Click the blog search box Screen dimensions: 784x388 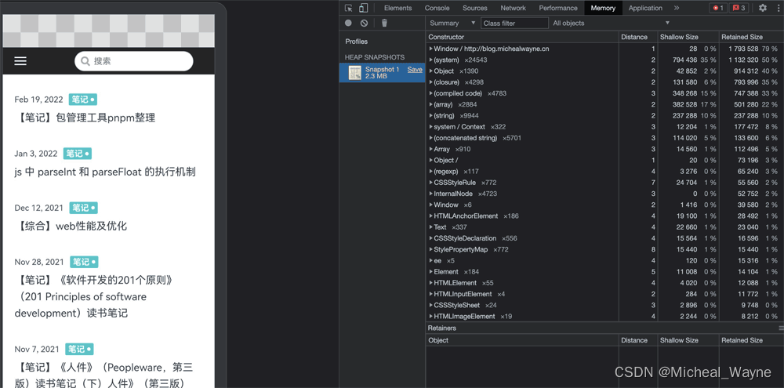pyautogui.click(x=133, y=61)
